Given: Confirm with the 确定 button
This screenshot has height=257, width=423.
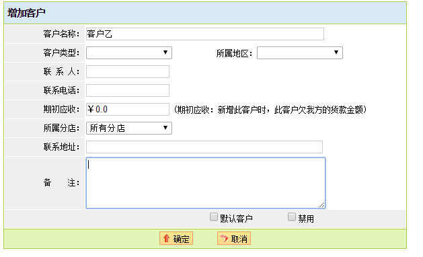Looking at the screenshot, I should [176, 238].
